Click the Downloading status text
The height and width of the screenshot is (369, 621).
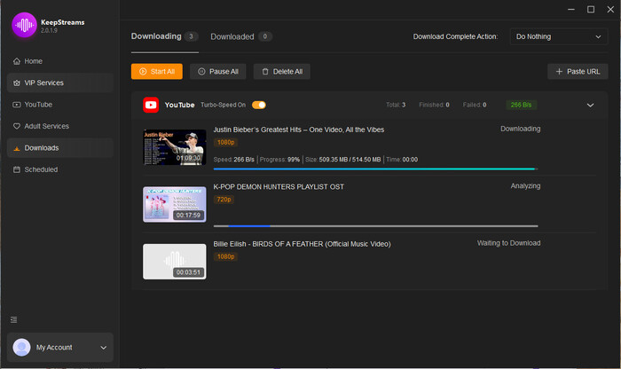point(520,129)
